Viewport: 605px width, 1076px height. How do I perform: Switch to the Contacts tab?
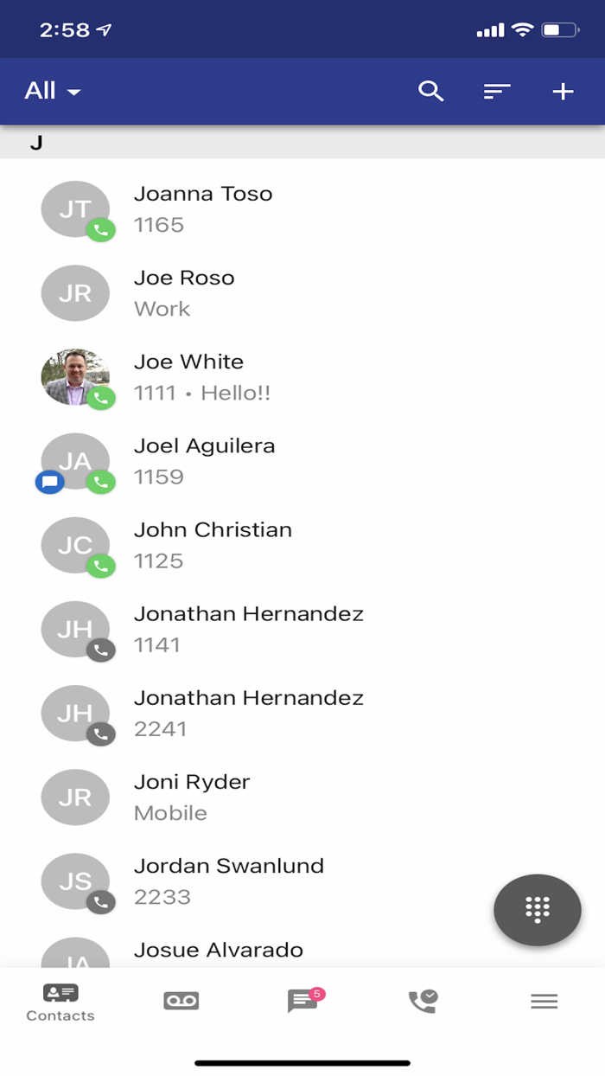click(x=60, y=1002)
